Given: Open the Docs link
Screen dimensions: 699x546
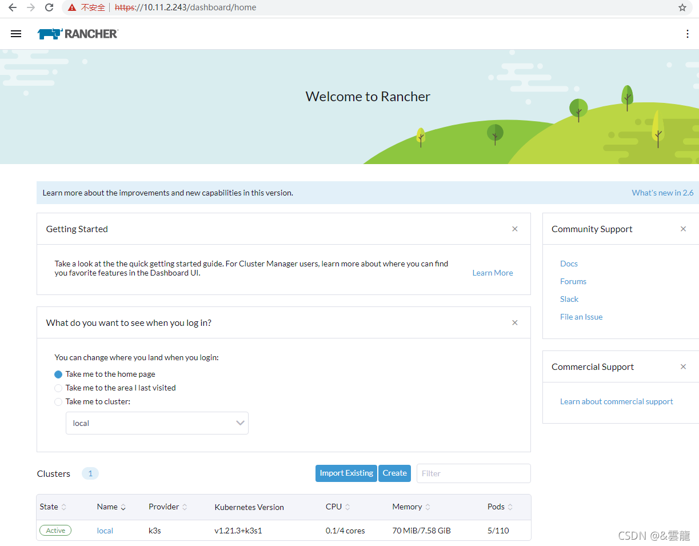Looking at the screenshot, I should [x=569, y=264].
